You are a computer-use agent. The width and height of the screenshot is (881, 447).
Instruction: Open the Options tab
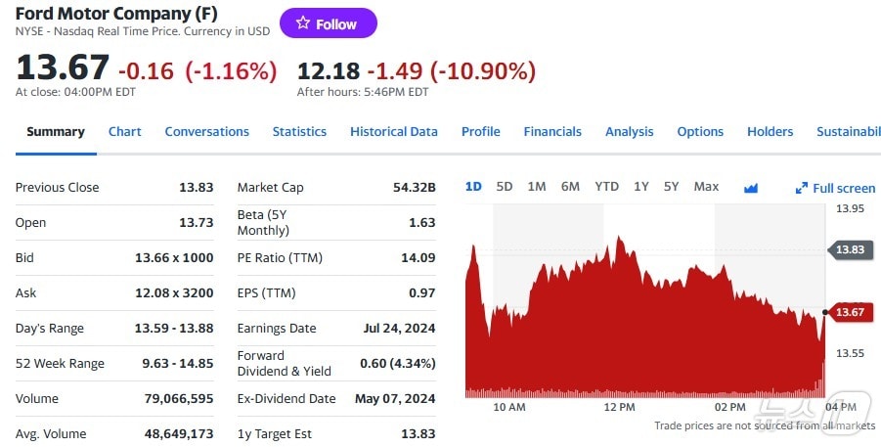tap(700, 132)
